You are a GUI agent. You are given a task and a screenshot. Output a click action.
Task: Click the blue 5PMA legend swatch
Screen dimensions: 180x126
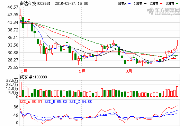pos(129,4)
